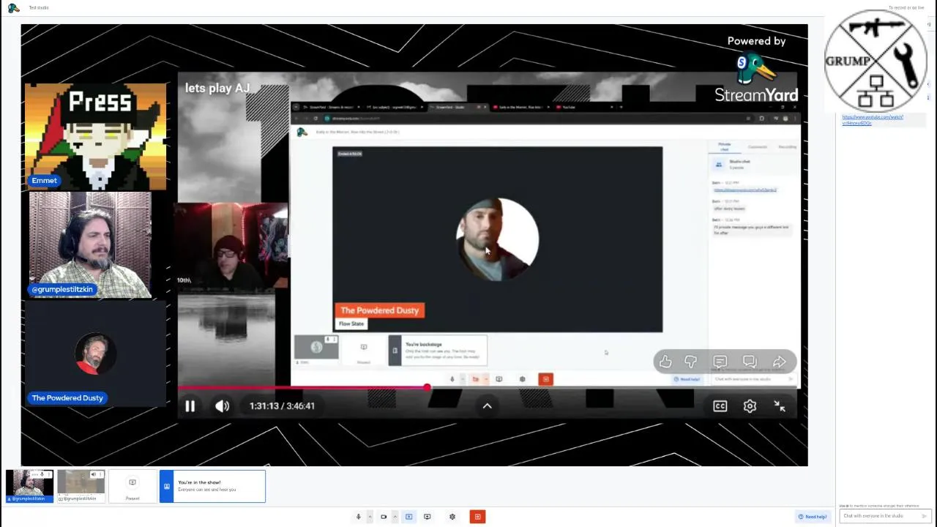This screenshot has height=527, width=937.
Task: Click the You're in the show! banner
Action: pyautogui.click(x=212, y=486)
